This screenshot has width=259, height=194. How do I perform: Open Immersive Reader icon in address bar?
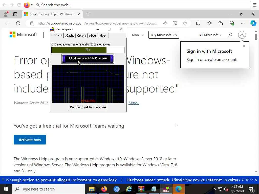pos(175,23)
